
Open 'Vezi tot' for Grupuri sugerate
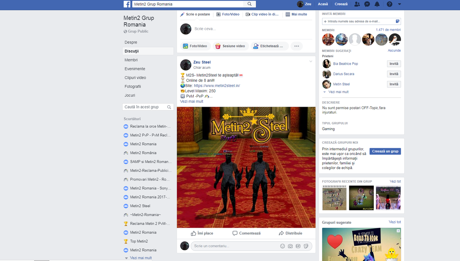[x=395, y=222]
